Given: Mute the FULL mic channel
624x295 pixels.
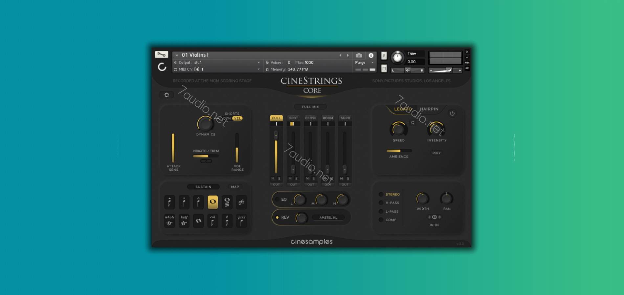Looking at the screenshot, I should point(273,179).
